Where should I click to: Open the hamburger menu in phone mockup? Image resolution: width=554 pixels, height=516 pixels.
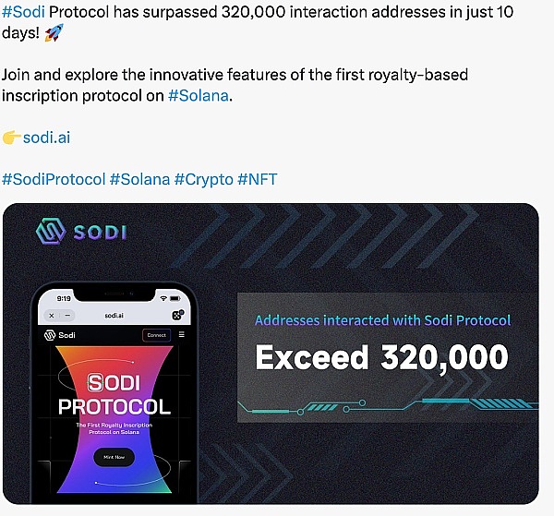tap(181, 334)
